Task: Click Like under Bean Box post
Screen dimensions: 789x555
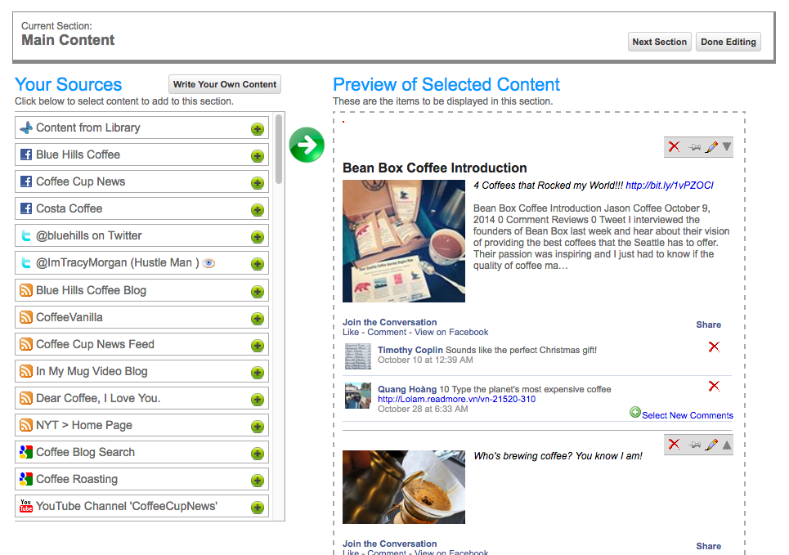Action: (x=351, y=332)
